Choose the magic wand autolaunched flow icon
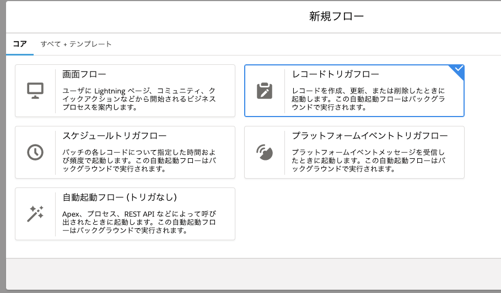This screenshot has width=501, height=293. click(x=35, y=214)
